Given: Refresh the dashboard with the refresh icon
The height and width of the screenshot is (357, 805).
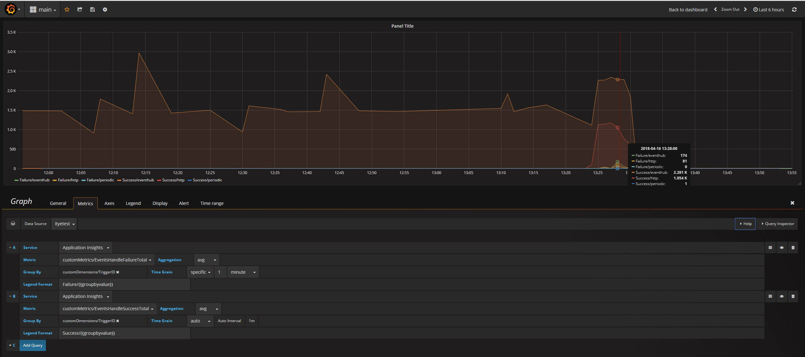Looking at the screenshot, I should coord(794,9).
